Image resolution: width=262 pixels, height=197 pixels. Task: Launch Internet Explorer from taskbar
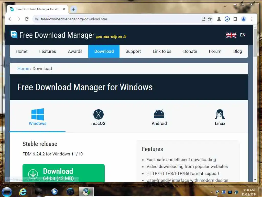(23, 192)
